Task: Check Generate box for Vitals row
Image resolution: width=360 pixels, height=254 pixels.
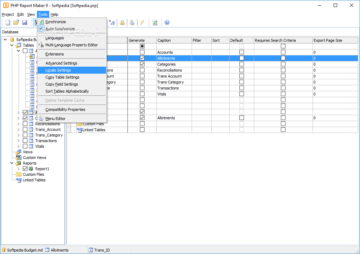Action: point(142,94)
